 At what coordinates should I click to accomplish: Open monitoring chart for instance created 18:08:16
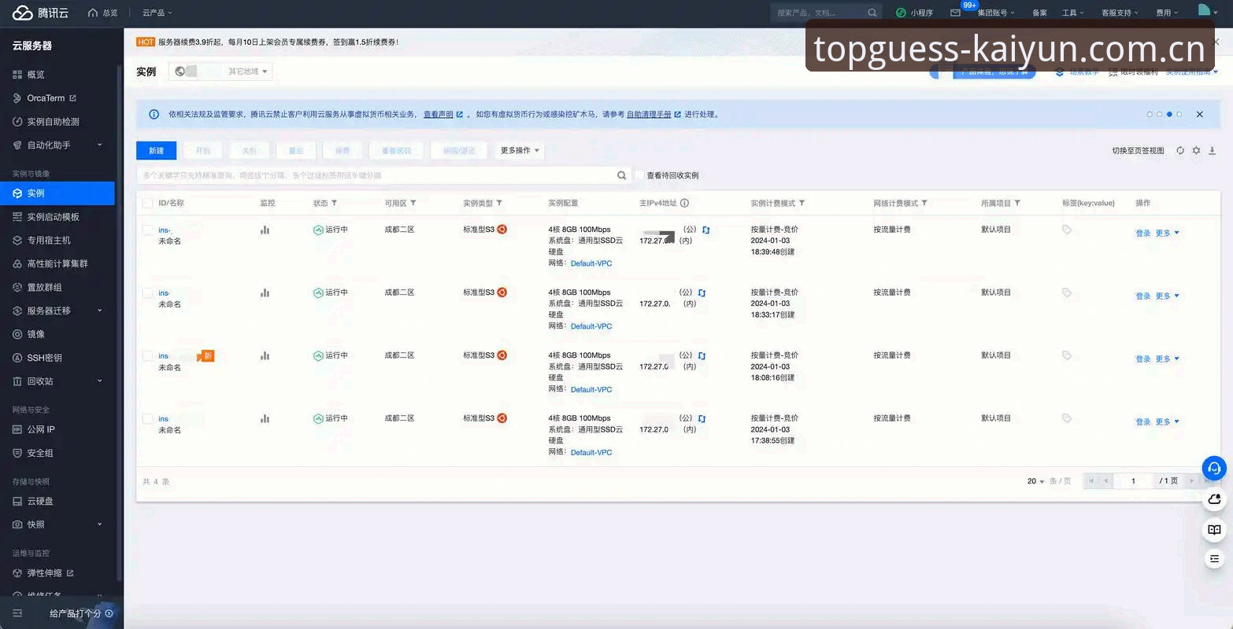coord(265,355)
